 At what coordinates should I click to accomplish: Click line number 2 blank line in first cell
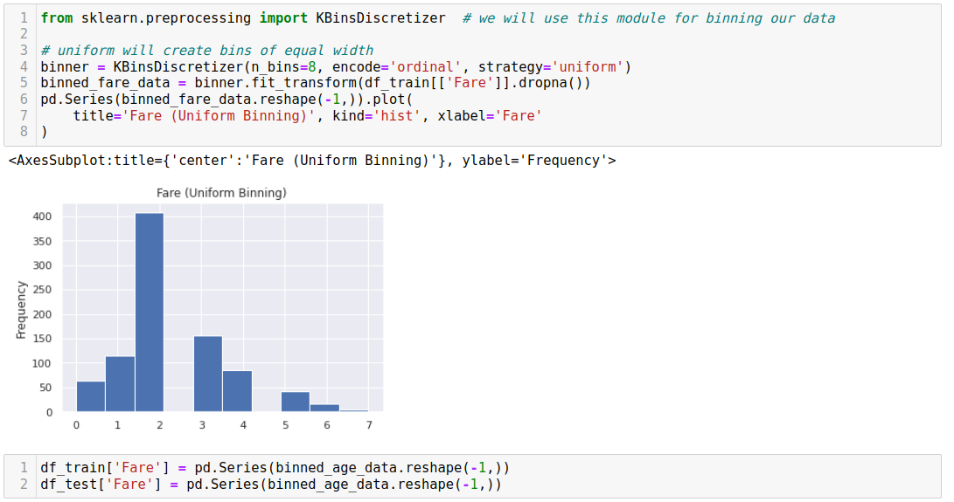[x=24, y=34]
